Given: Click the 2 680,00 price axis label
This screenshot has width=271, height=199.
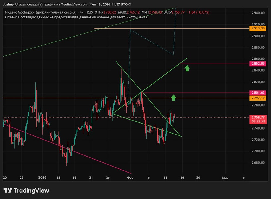Looking at the screenshot, I should click(258, 162).
